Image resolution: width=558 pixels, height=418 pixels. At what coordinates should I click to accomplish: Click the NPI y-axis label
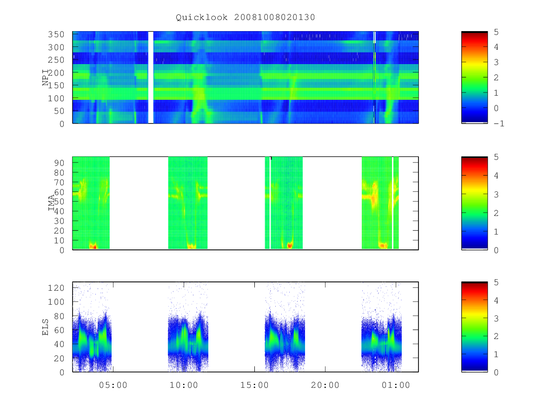(x=46, y=78)
